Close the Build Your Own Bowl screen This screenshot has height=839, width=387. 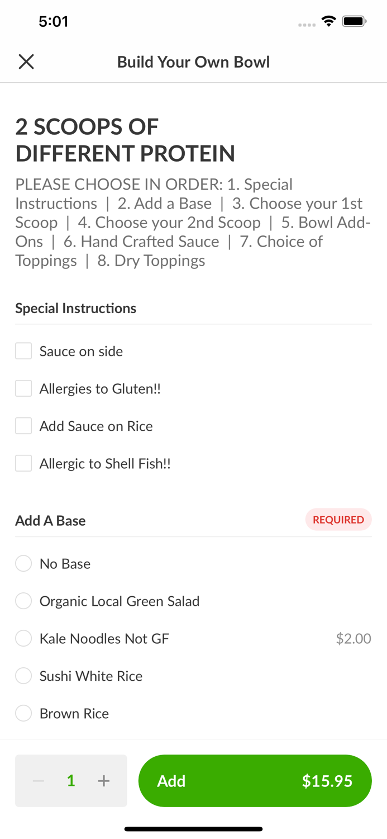tap(26, 62)
